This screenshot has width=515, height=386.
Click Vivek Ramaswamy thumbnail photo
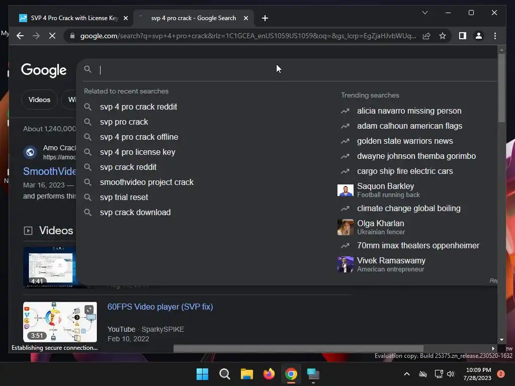[345, 264]
